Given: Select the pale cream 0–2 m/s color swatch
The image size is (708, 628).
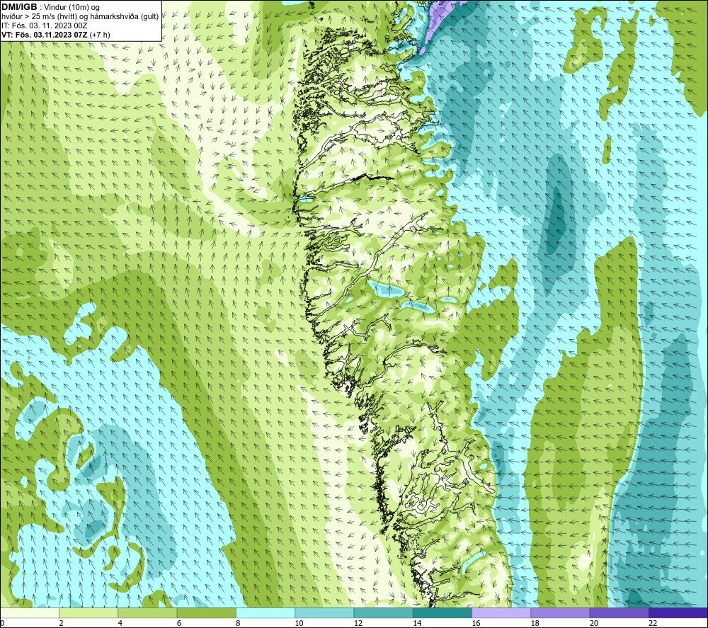Looking at the screenshot, I should point(29,612).
